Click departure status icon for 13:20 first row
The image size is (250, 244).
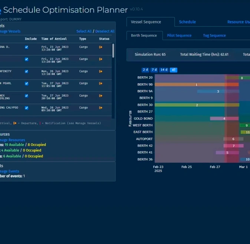pos(101,47)
